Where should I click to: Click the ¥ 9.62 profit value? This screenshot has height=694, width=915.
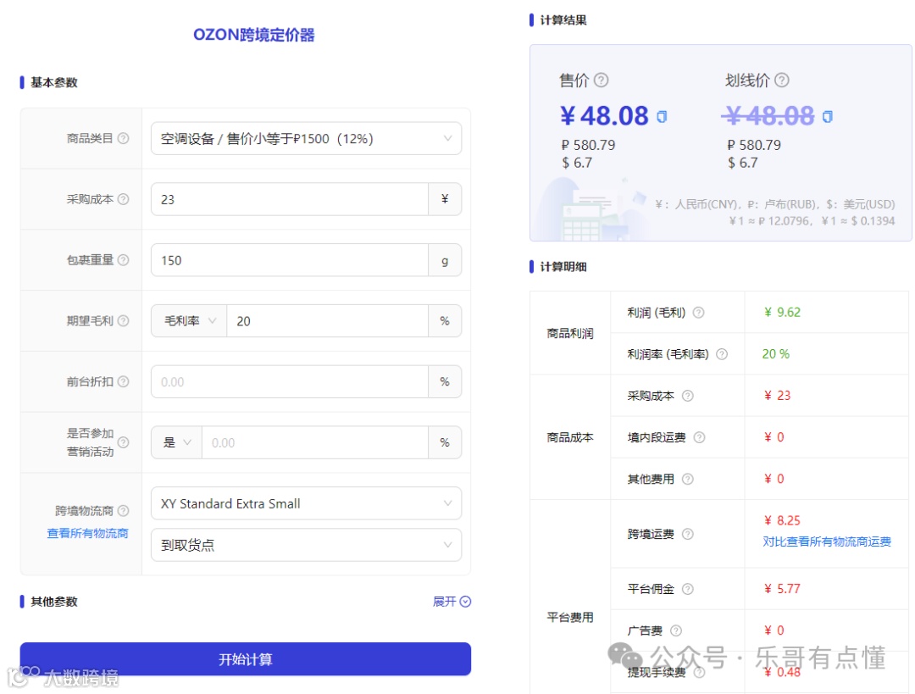(782, 313)
